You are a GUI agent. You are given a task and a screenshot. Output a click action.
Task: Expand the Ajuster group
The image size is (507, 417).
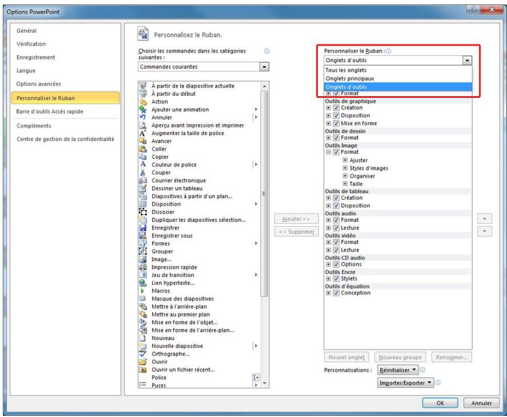(x=345, y=160)
